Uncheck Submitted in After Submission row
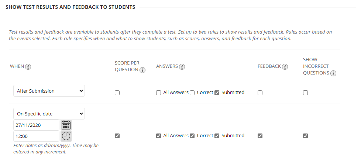 coord(217,93)
